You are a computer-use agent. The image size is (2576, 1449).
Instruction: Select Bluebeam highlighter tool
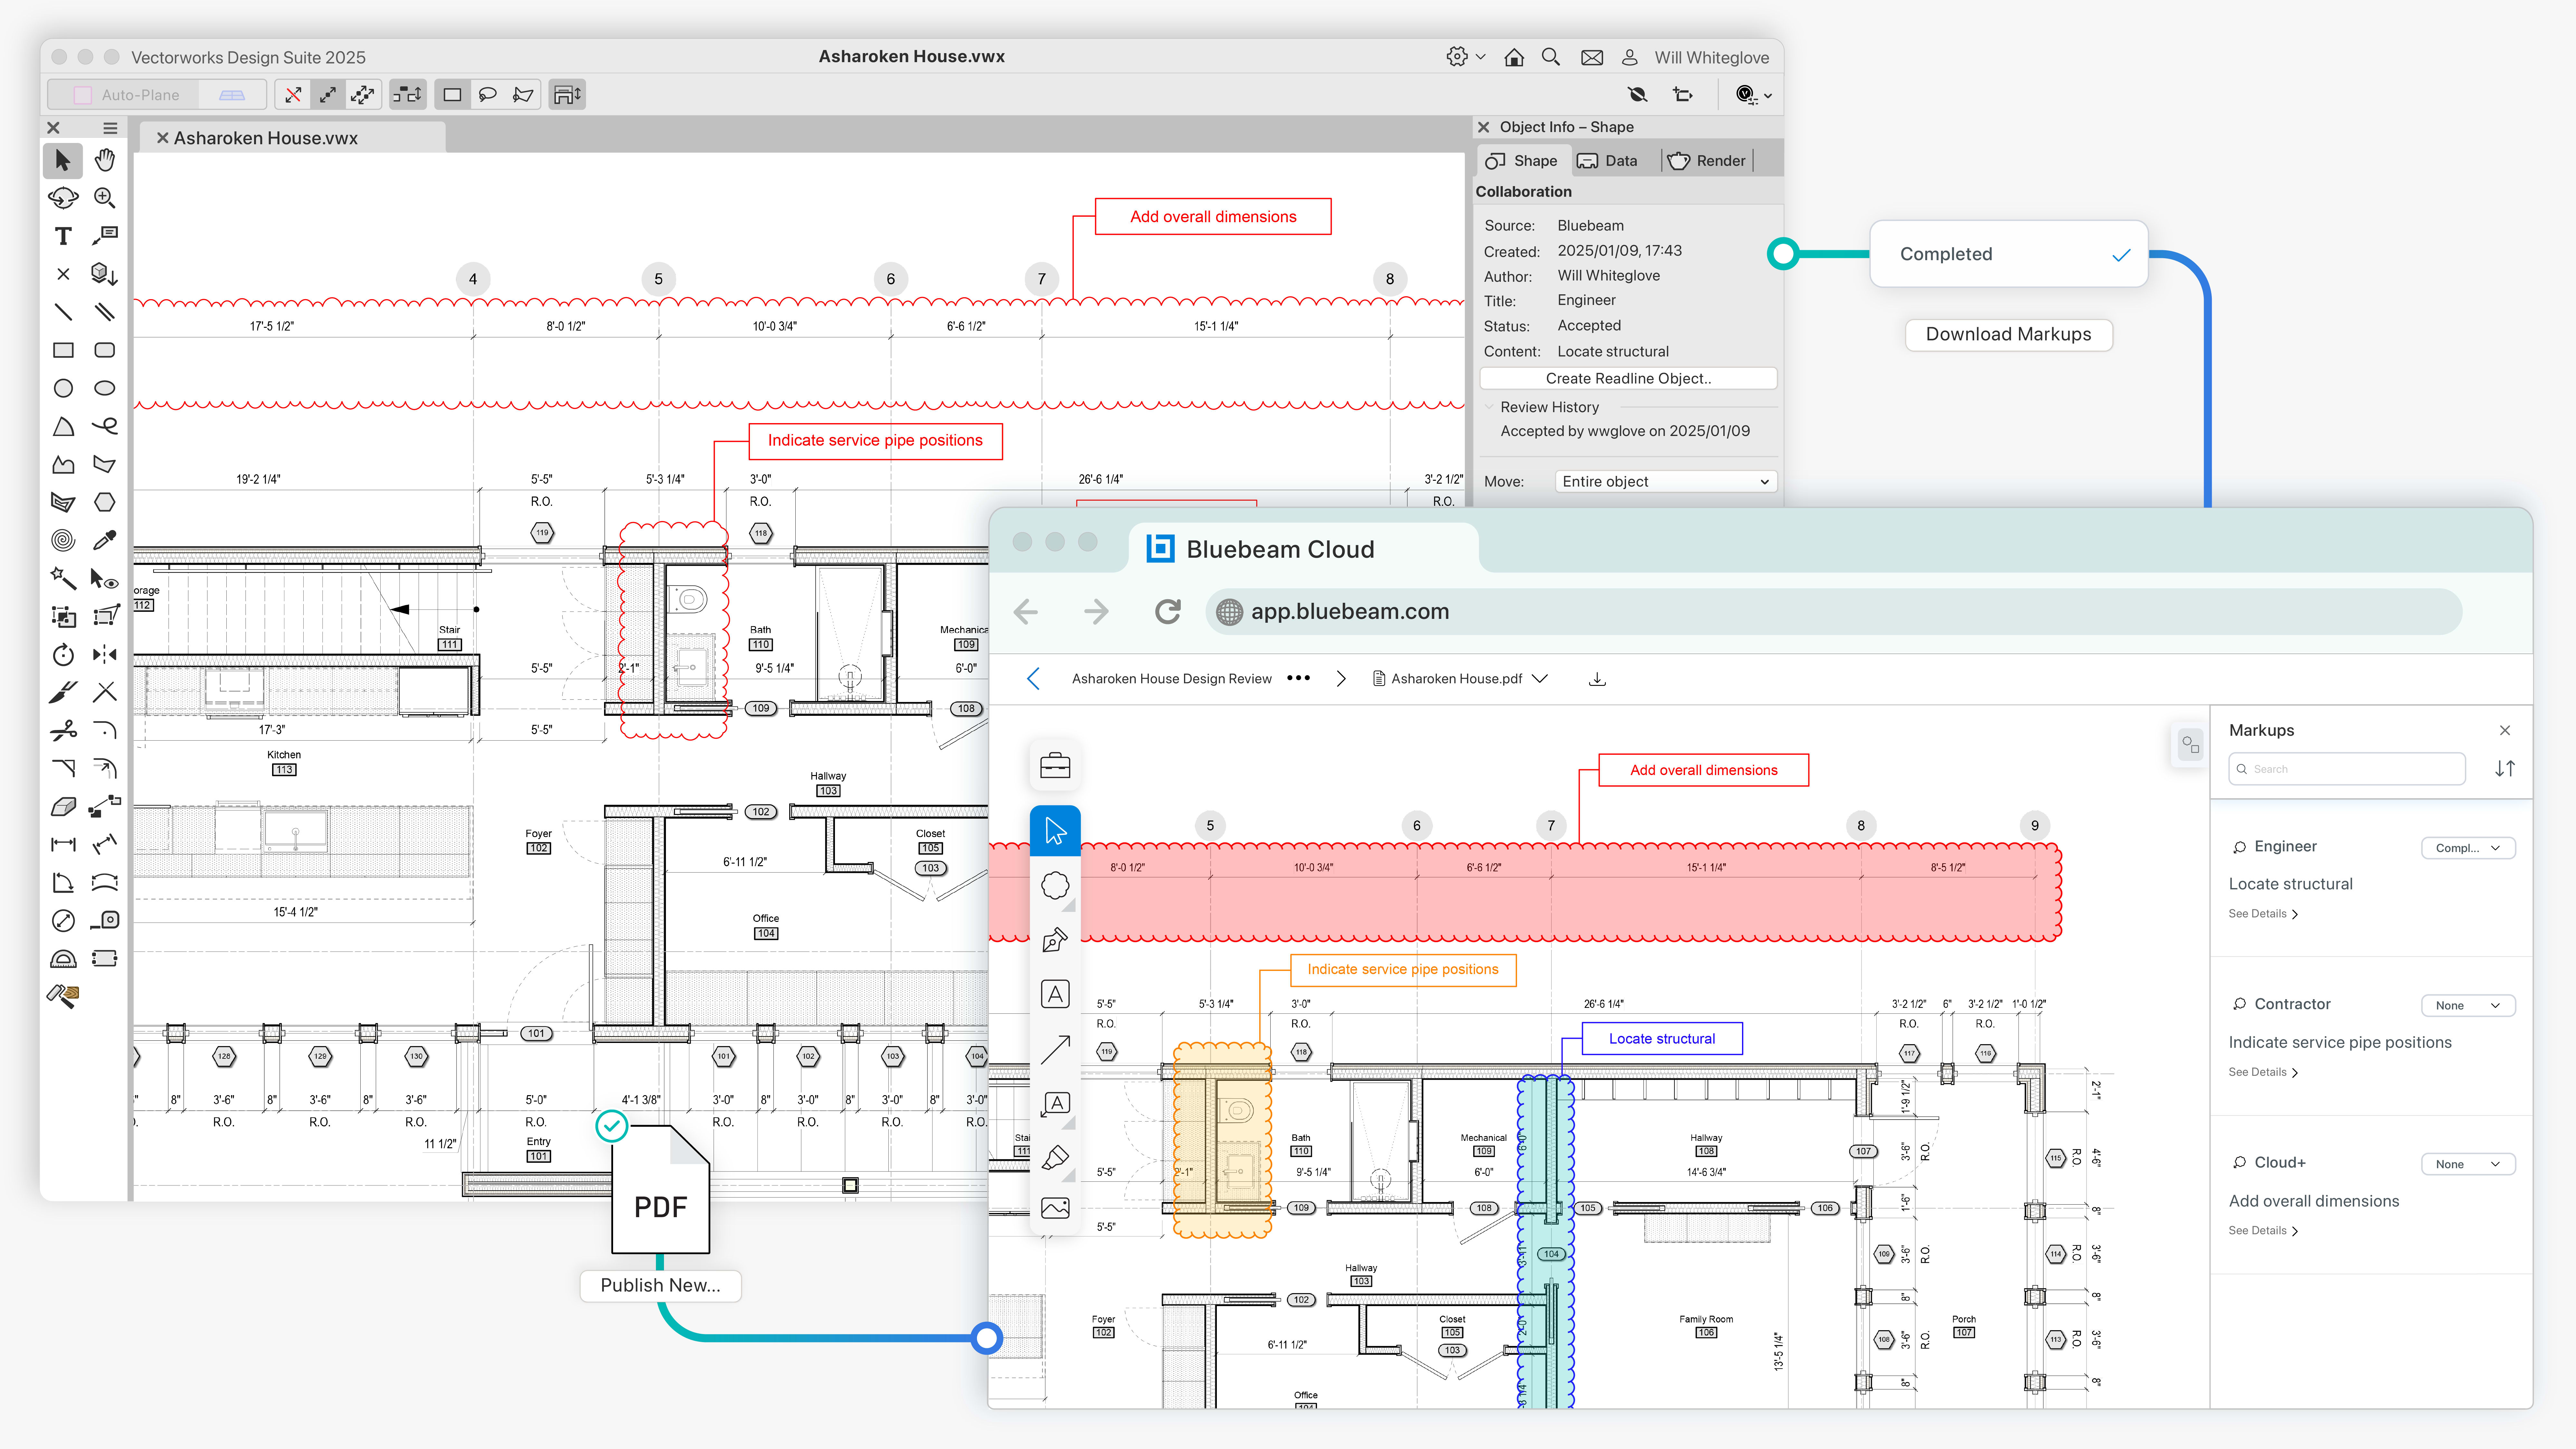1055,1158
